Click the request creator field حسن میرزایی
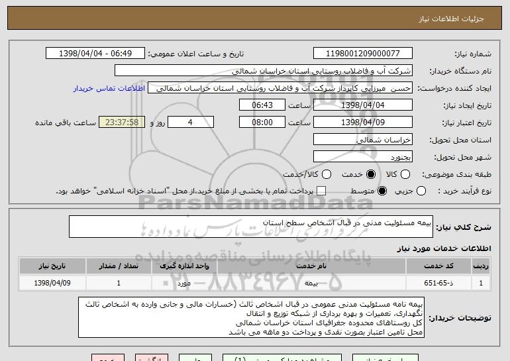 pyautogui.click(x=280, y=88)
